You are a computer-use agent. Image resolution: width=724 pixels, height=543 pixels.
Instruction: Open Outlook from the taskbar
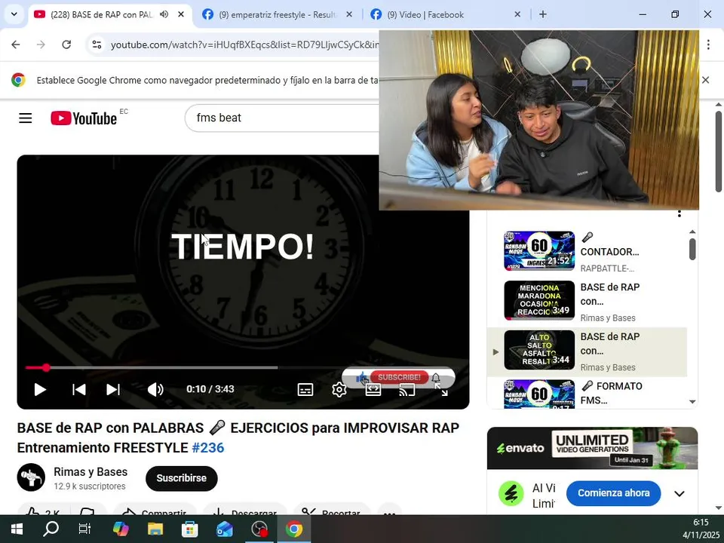click(x=225, y=529)
